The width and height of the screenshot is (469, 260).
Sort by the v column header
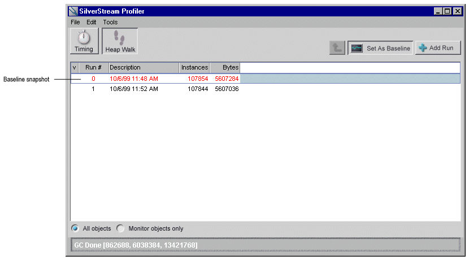click(75, 68)
